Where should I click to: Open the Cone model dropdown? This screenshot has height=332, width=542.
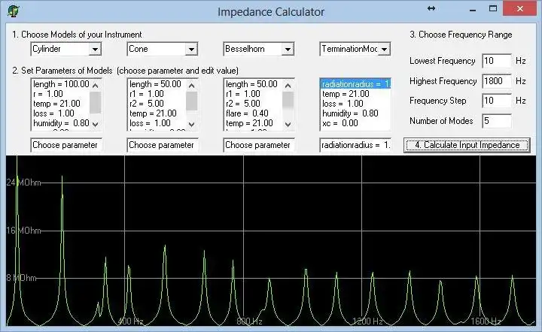(x=191, y=50)
